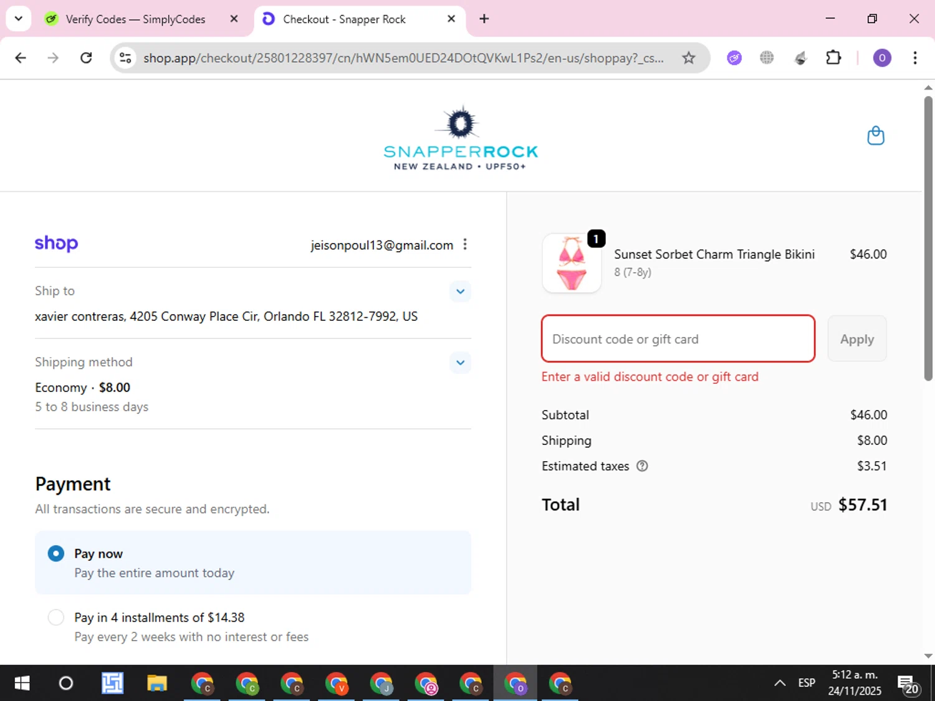
Task: Expand the Shipping method dropdown
Action: pos(460,362)
